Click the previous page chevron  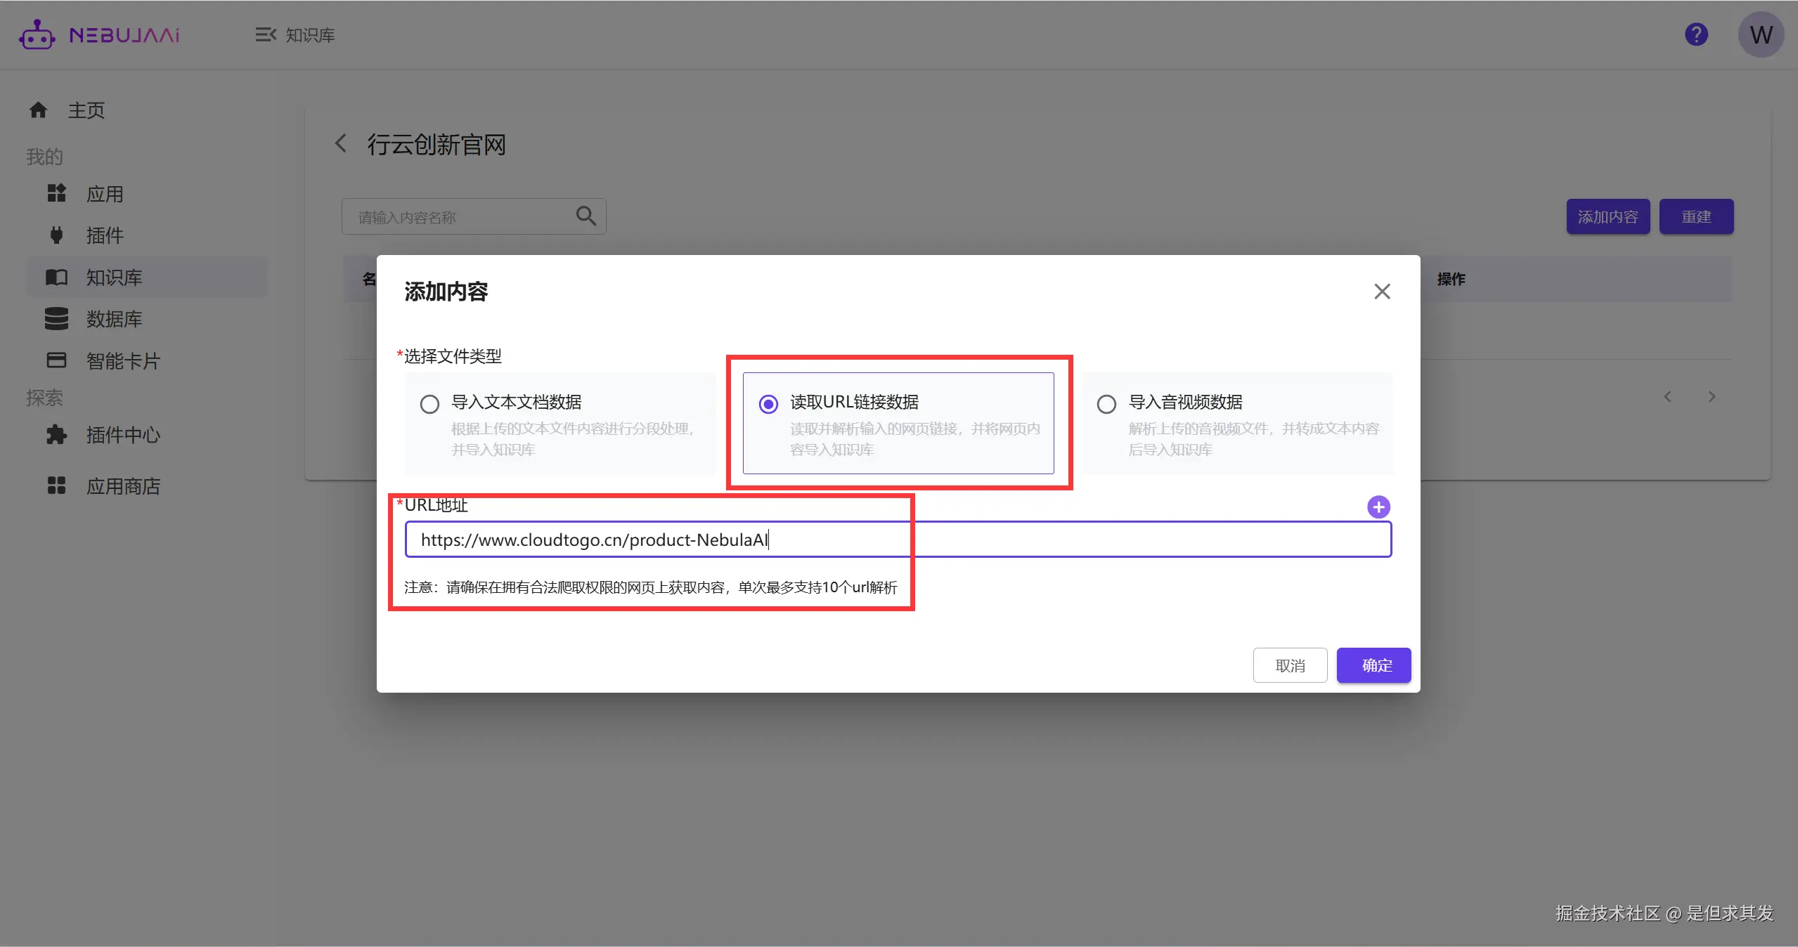coord(1667,396)
